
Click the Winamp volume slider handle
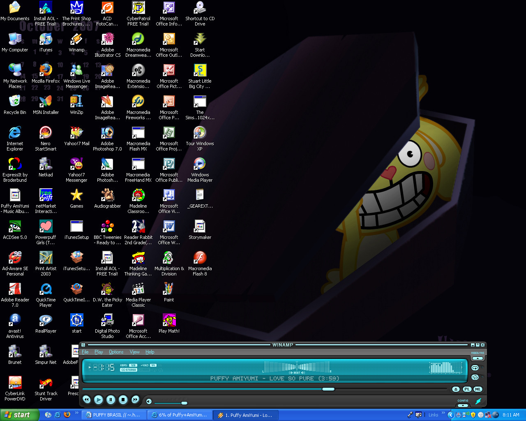pyautogui.click(x=184, y=402)
